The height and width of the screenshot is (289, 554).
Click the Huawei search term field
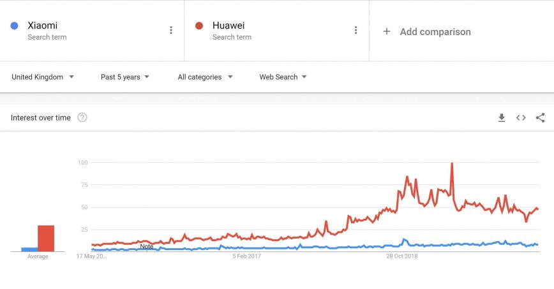click(x=228, y=26)
